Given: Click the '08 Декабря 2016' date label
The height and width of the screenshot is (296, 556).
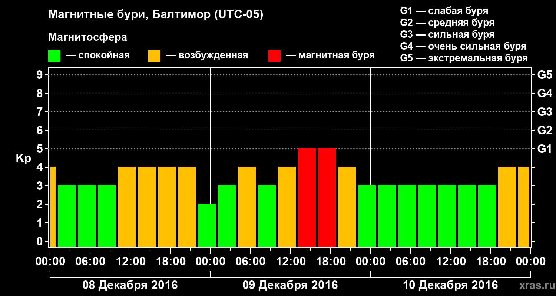Looking at the screenshot, I should click(x=130, y=285).
